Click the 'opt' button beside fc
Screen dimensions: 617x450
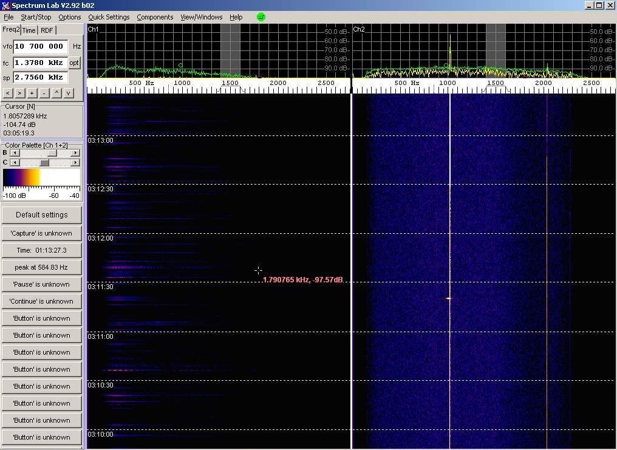pos(74,63)
